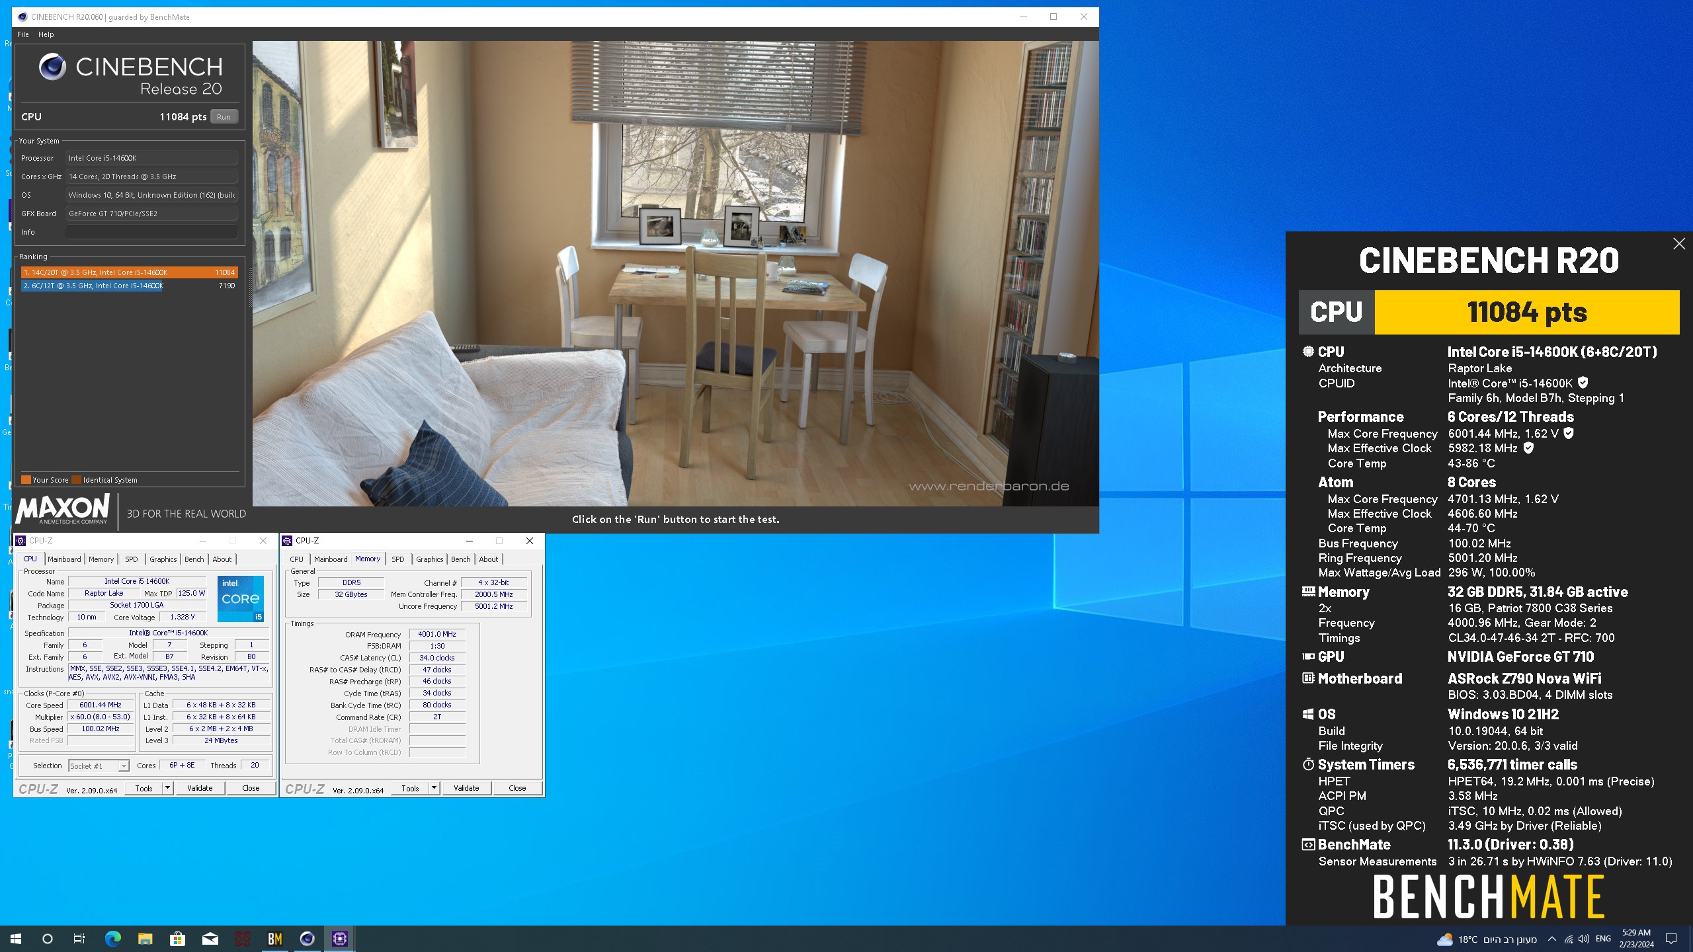The width and height of the screenshot is (1693, 952).
Task: Click the Core Voltage value 1.328 V
Action: point(183,617)
